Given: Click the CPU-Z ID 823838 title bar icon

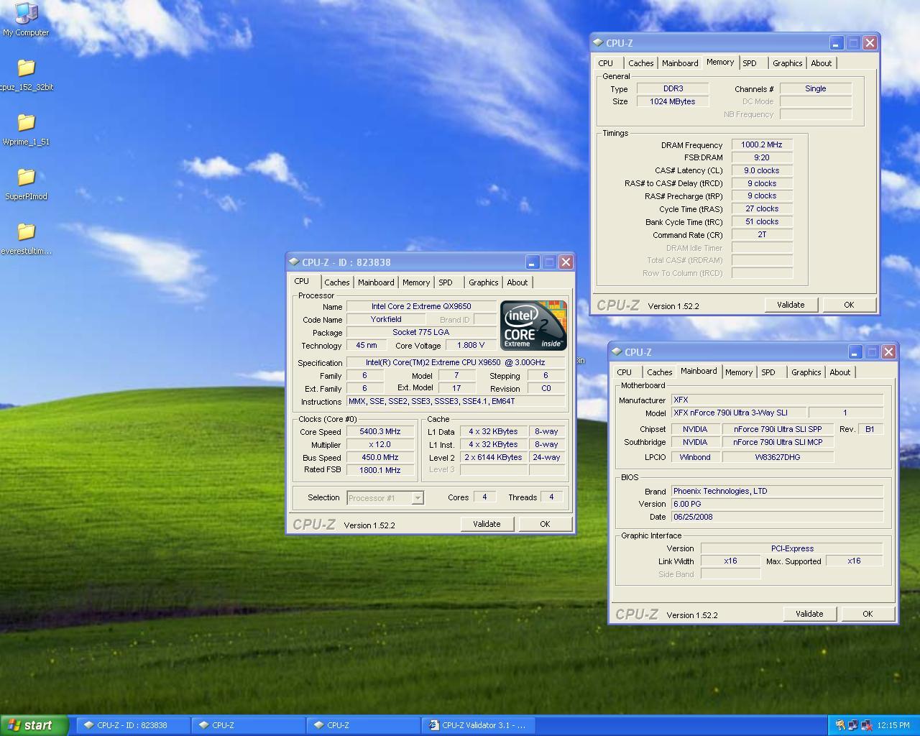Looking at the screenshot, I should point(294,262).
